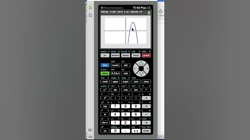Click the number 8 key
The width and height of the screenshot is (250, 140).
click(x=126, y=106)
